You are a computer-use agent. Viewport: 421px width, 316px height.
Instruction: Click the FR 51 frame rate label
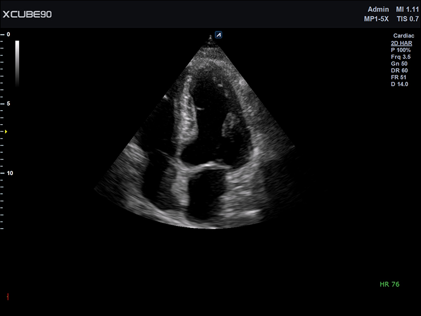[x=400, y=76]
